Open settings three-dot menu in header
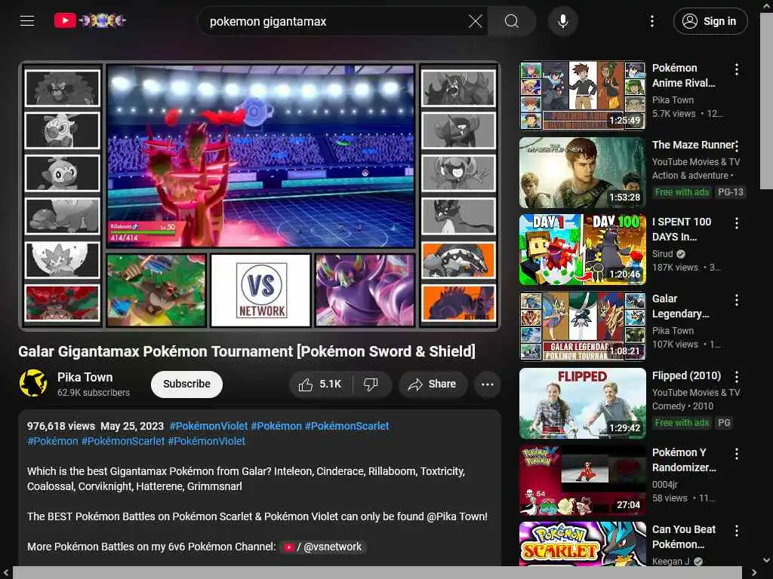 [x=651, y=21]
